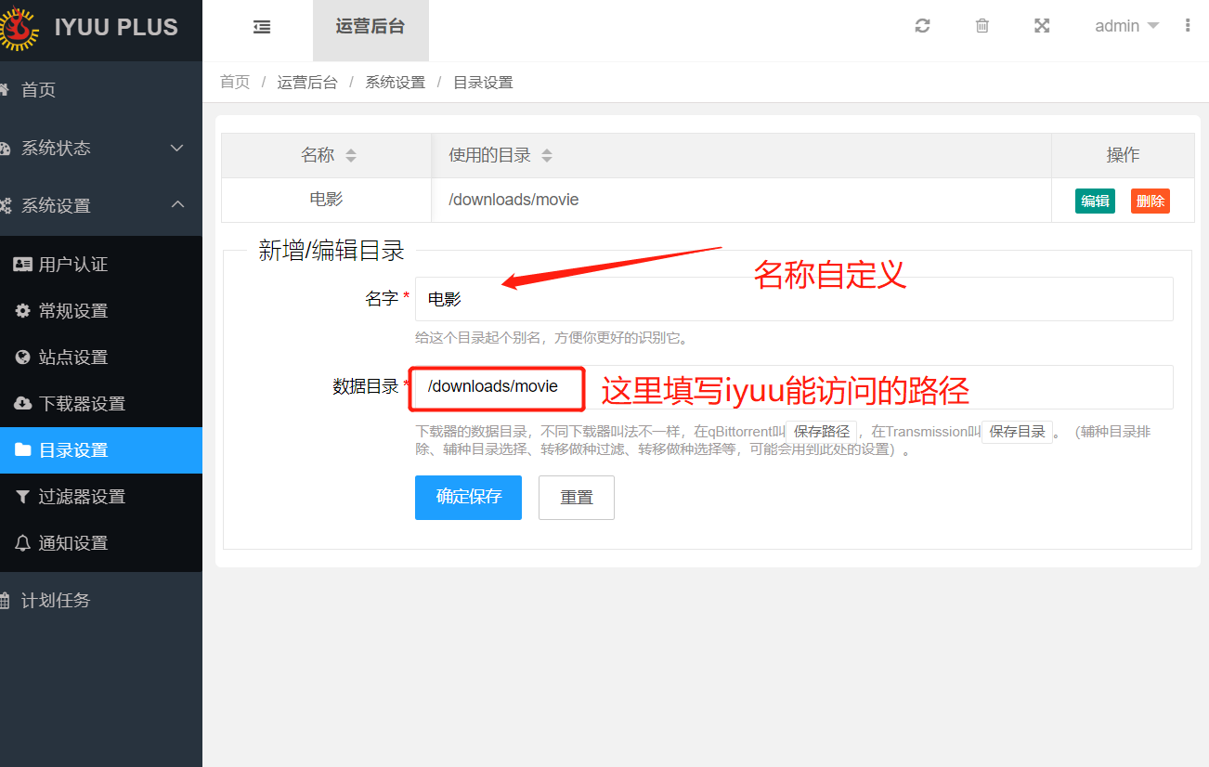Click the calendar icon for 计划任务
The height and width of the screenshot is (767, 1209).
(x=5, y=601)
